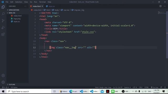Open the Source Control view
This screenshot has width=168, height=94.
pyautogui.click(x=3, y=21)
